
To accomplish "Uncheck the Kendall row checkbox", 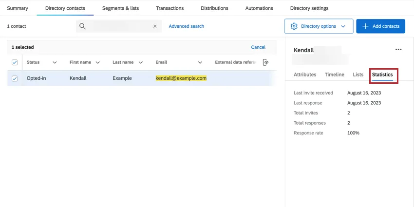I will point(15,78).
